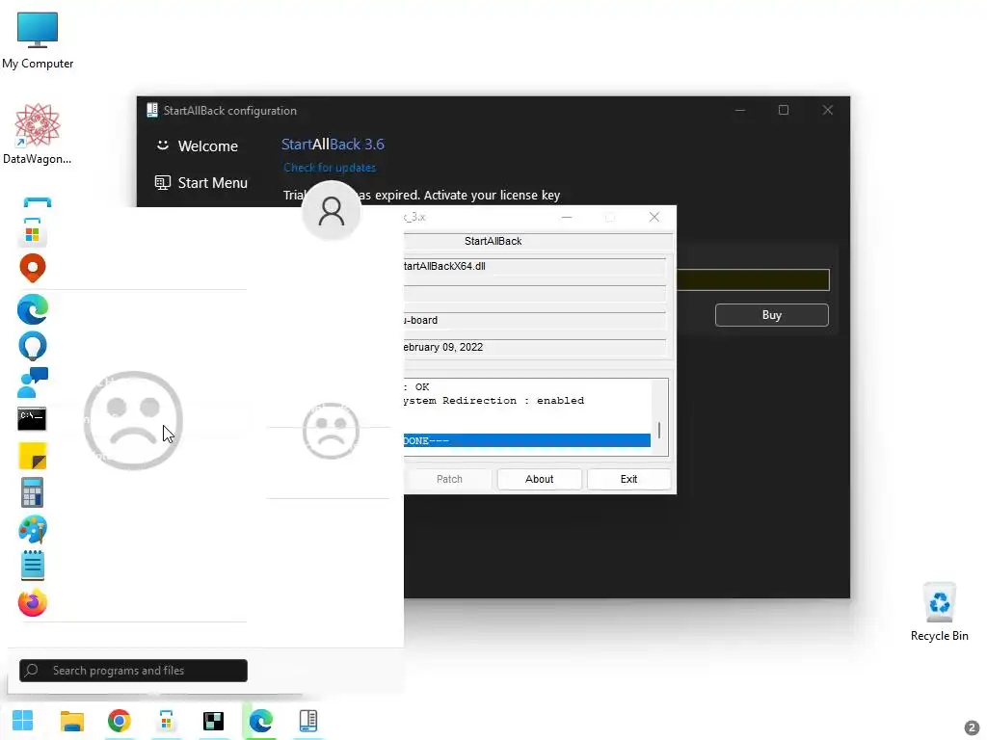Open Calculator from the Start menu
The height and width of the screenshot is (740, 987).
pos(32,492)
